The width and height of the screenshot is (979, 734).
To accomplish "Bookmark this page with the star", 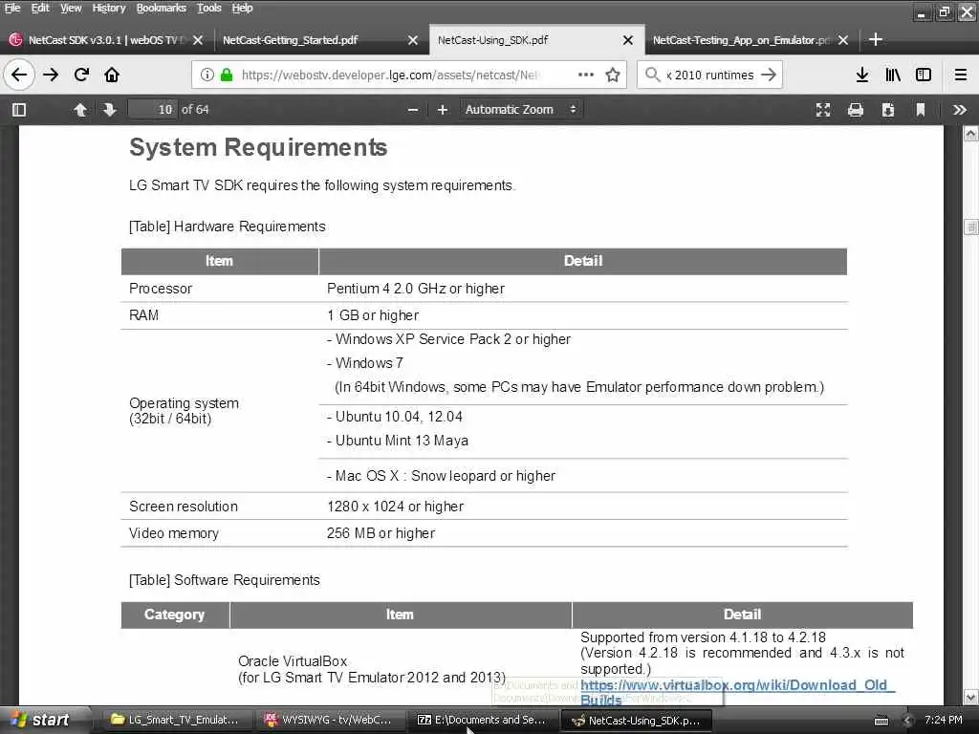I will tap(613, 75).
